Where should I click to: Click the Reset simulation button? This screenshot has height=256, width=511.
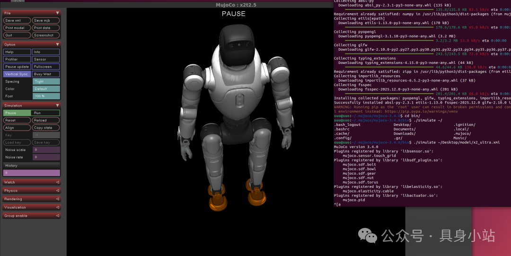click(17, 120)
